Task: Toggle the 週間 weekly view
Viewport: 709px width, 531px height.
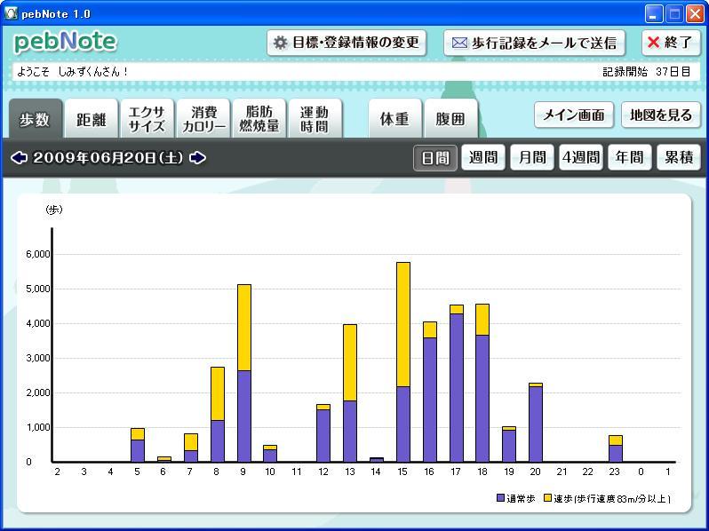Action: tap(483, 158)
